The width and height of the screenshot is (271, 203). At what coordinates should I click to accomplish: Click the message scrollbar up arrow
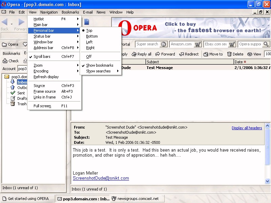267,126
